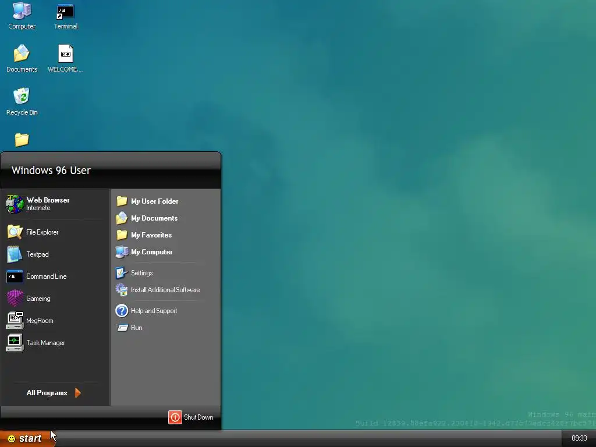Expand All Programs with orange arrow
This screenshot has height=447, width=596.
(x=78, y=393)
